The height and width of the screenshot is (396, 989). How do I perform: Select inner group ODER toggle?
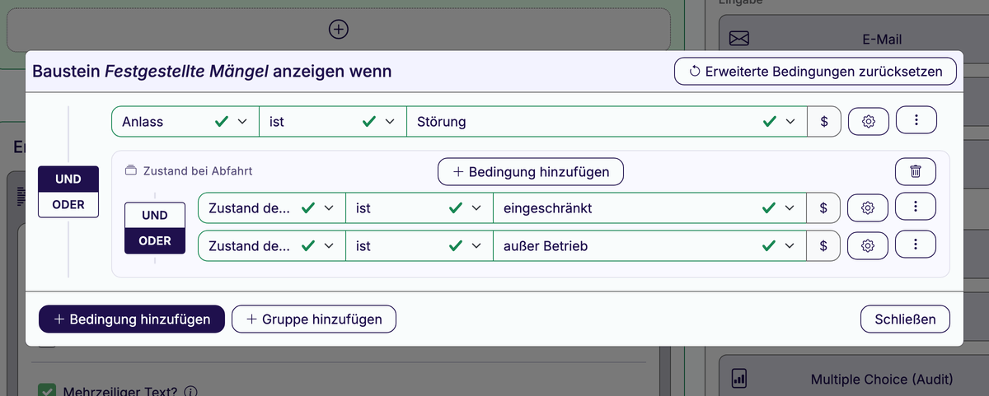[154, 240]
